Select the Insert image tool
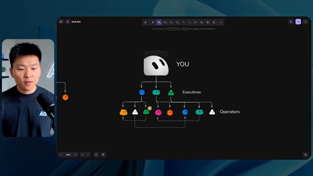Screen dimensions: 313x176 [208, 22]
